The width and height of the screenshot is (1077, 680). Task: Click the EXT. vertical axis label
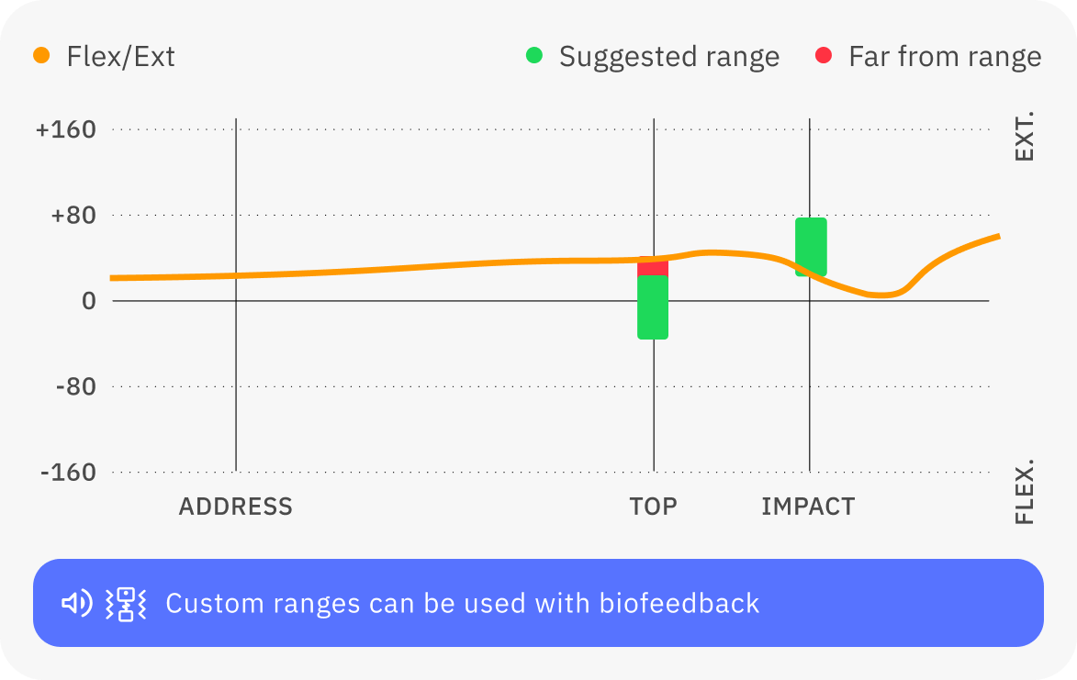1025,137
